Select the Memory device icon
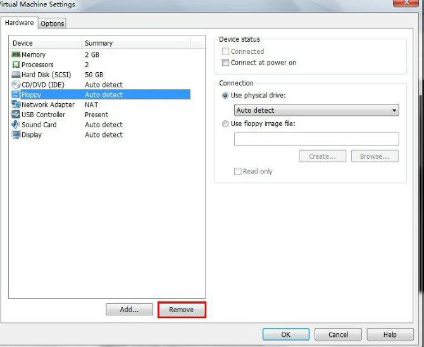424x347 pixels. pyautogui.click(x=16, y=55)
